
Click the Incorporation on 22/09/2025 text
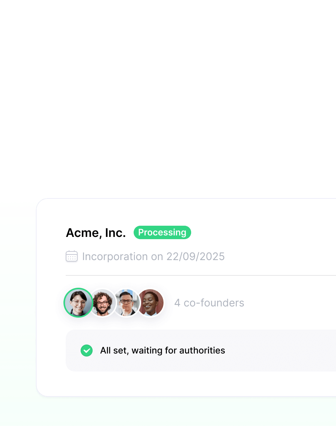(x=153, y=256)
